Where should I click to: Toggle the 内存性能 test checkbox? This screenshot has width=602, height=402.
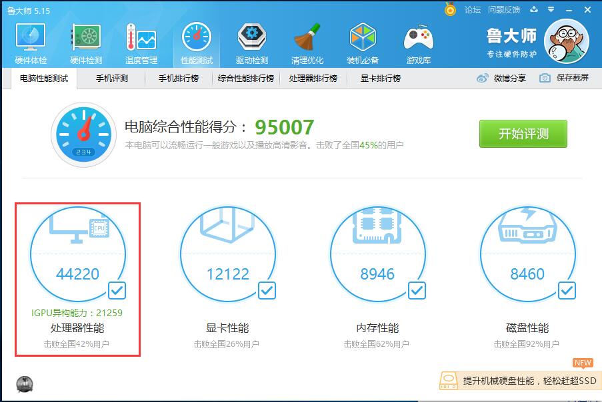(417, 290)
